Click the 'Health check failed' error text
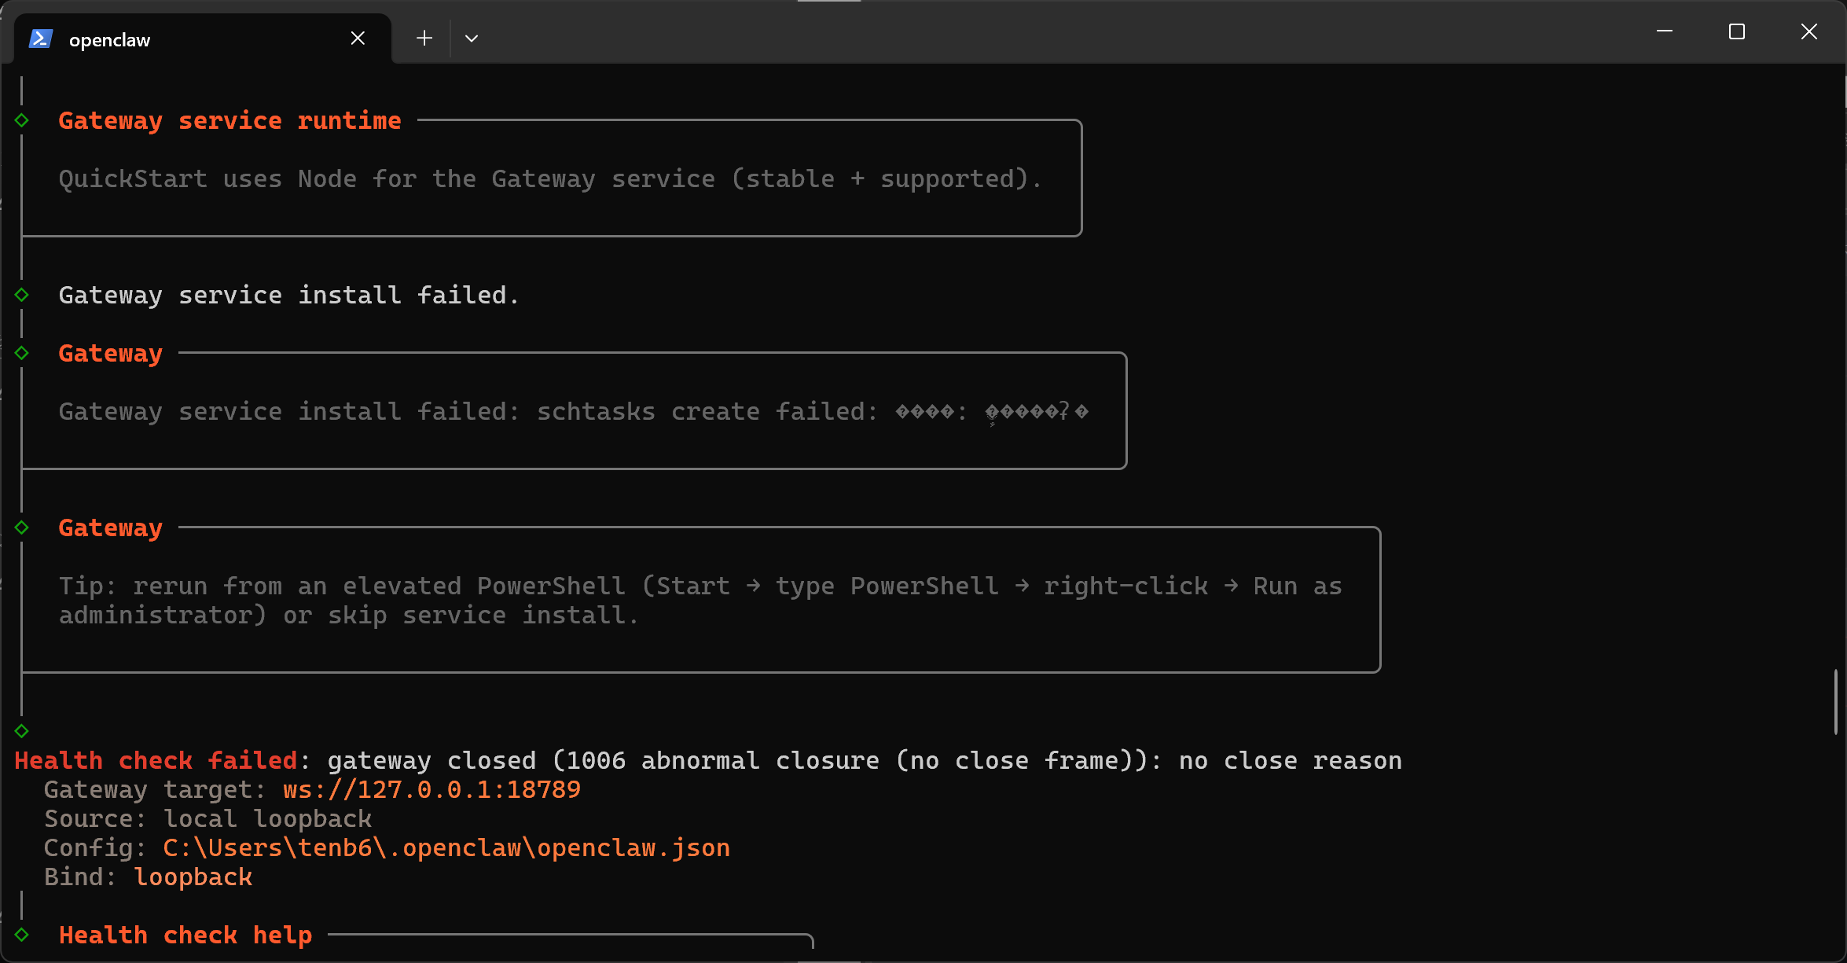Screen dimensions: 1847x963 click(156, 761)
